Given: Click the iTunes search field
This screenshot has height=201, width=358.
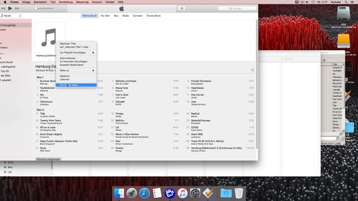Looking at the screenshot, I should click(237, 8).
